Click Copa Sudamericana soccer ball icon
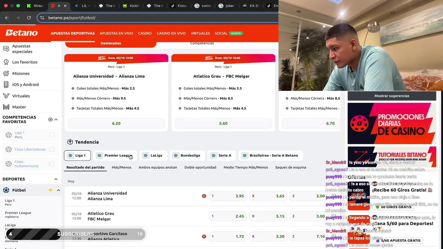The height and width of the screenshot is (249, 443). tap(9, 164)
